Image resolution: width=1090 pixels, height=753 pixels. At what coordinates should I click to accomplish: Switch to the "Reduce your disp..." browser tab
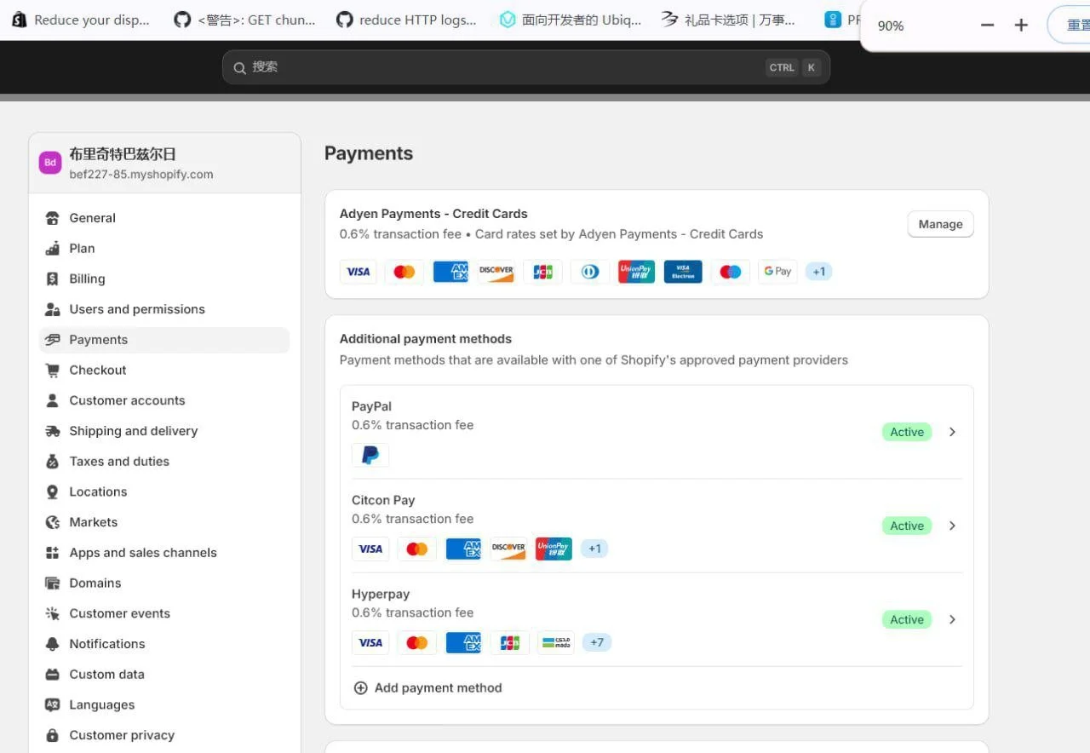(81, 20)
